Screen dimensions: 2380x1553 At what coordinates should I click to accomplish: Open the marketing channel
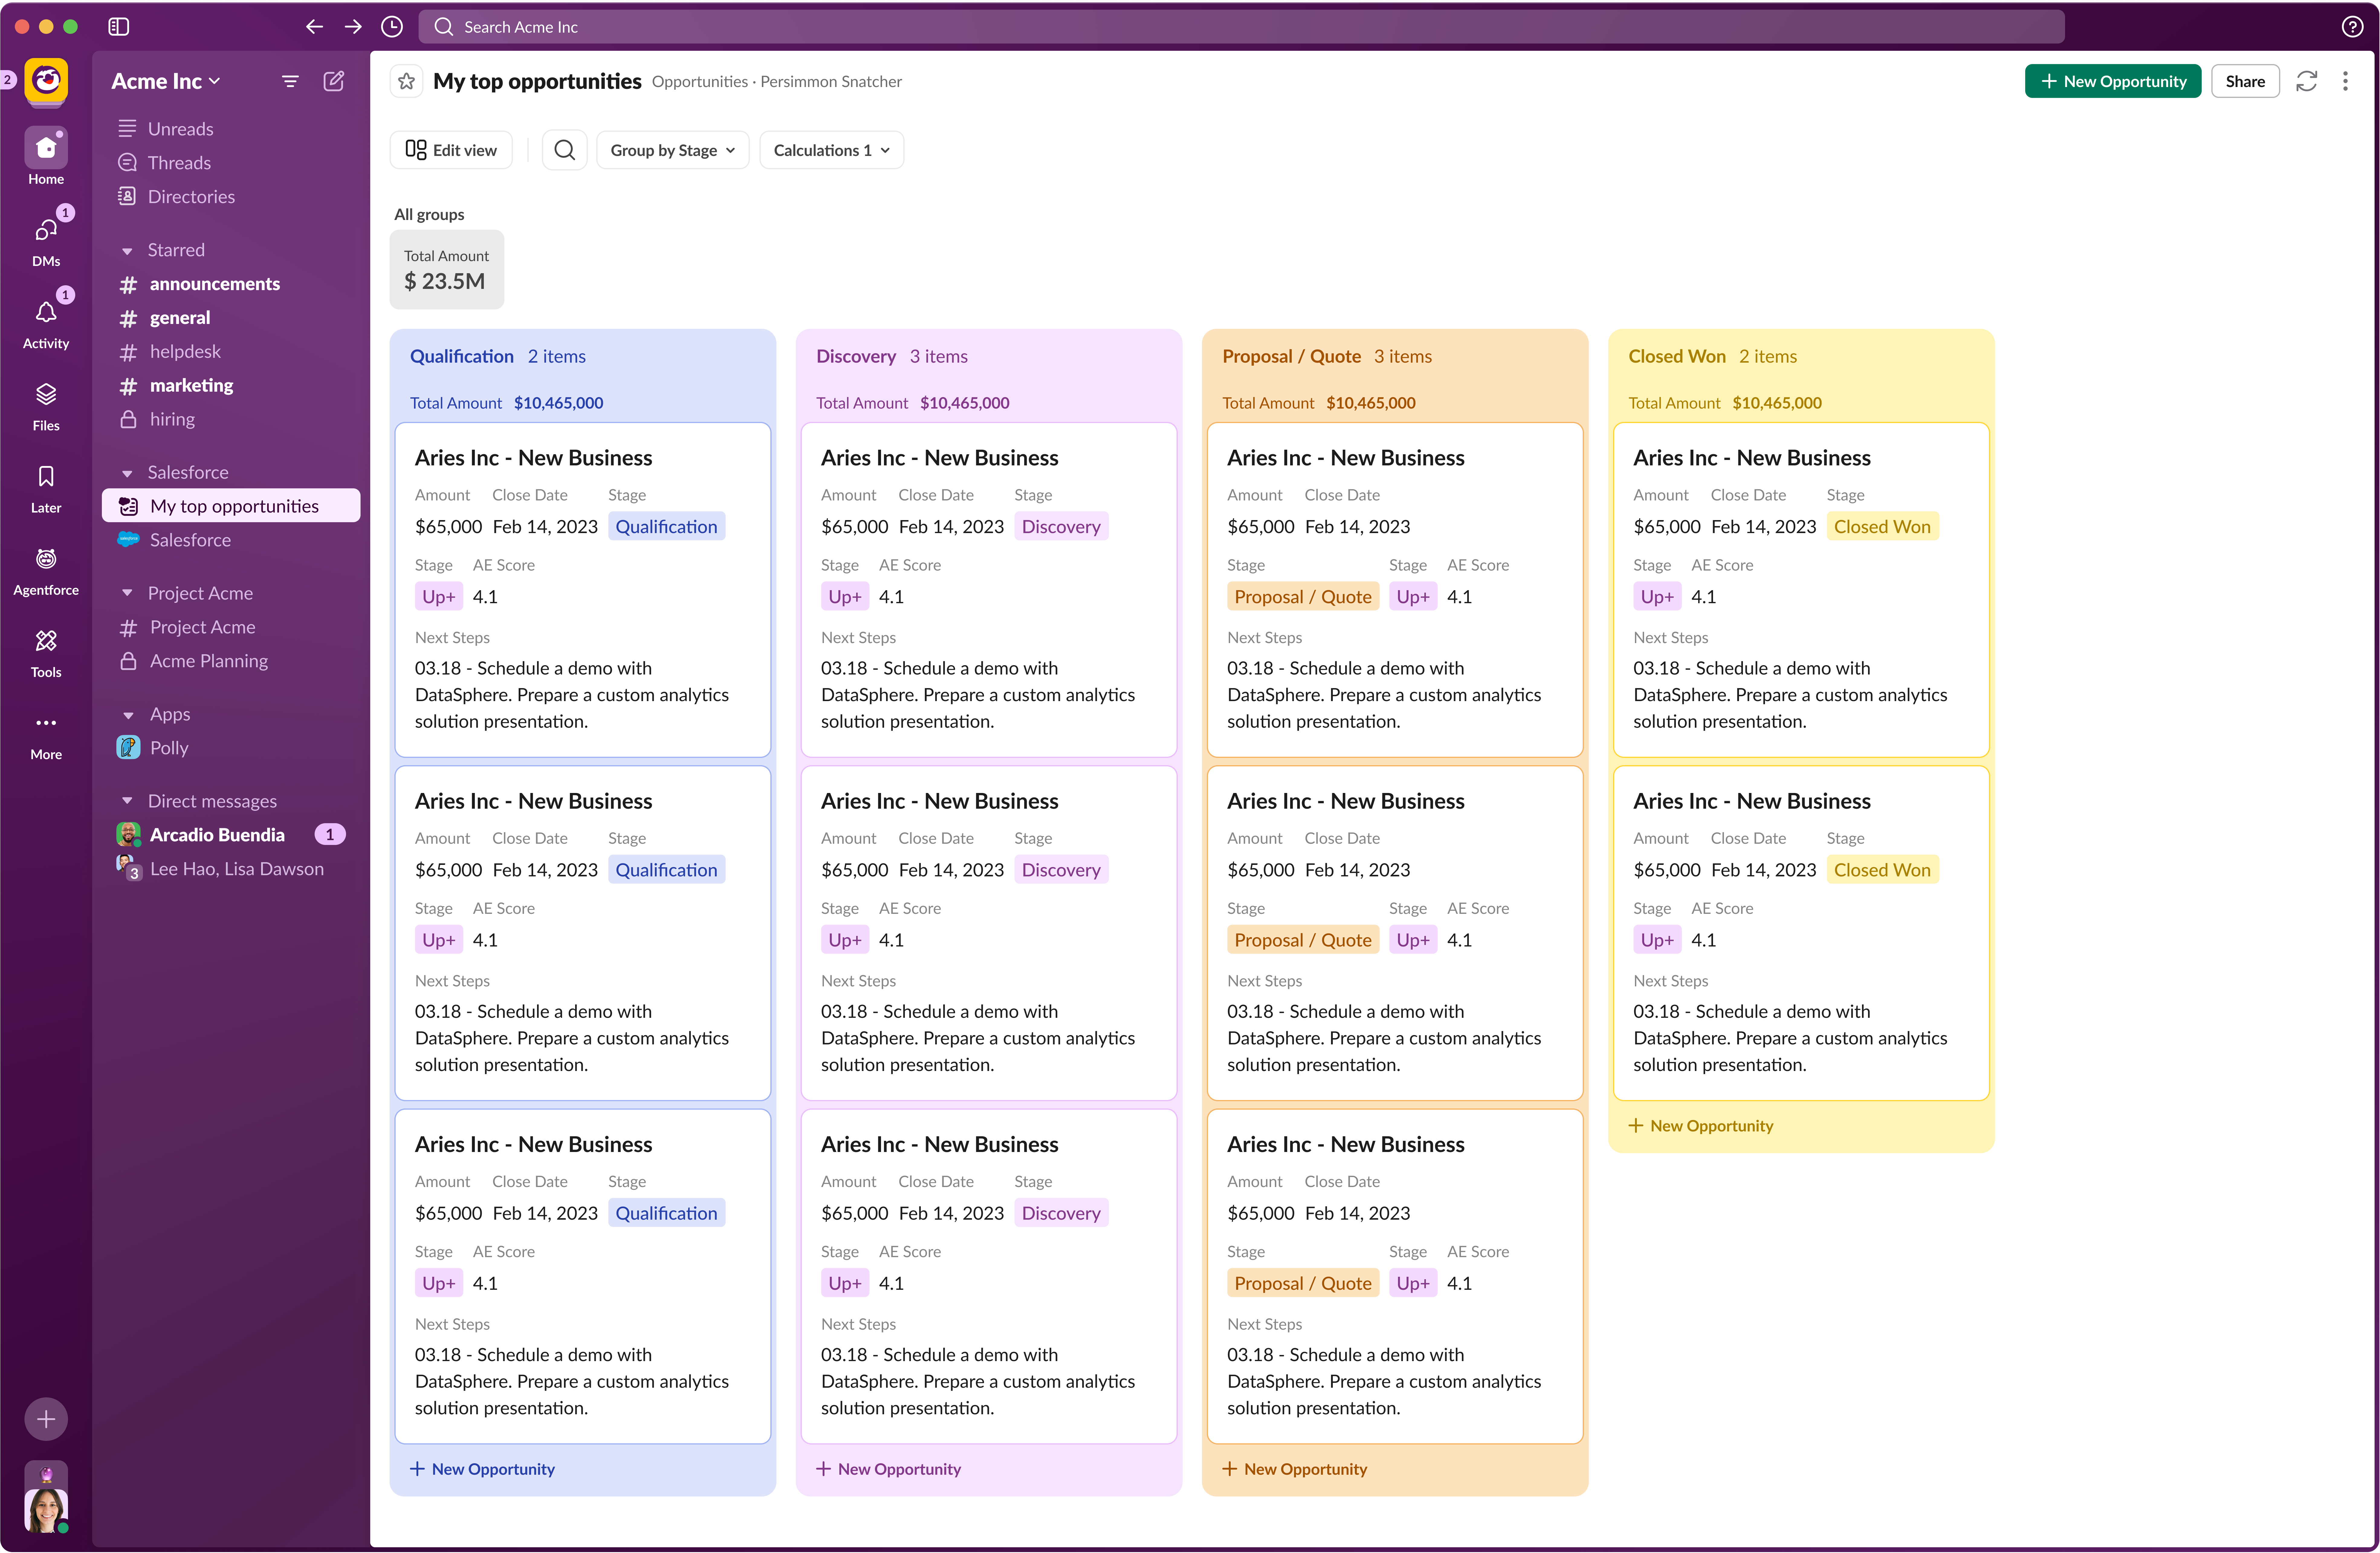231,385
